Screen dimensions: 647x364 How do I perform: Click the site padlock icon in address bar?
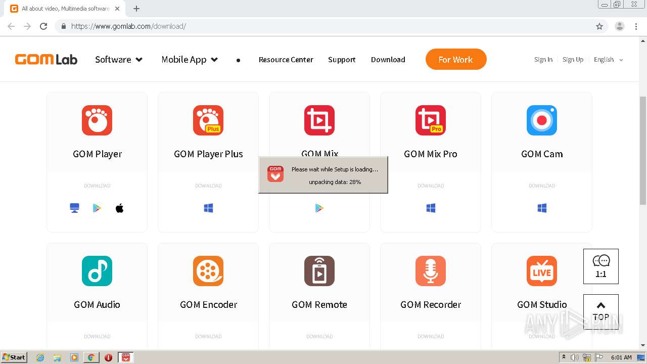63,26
